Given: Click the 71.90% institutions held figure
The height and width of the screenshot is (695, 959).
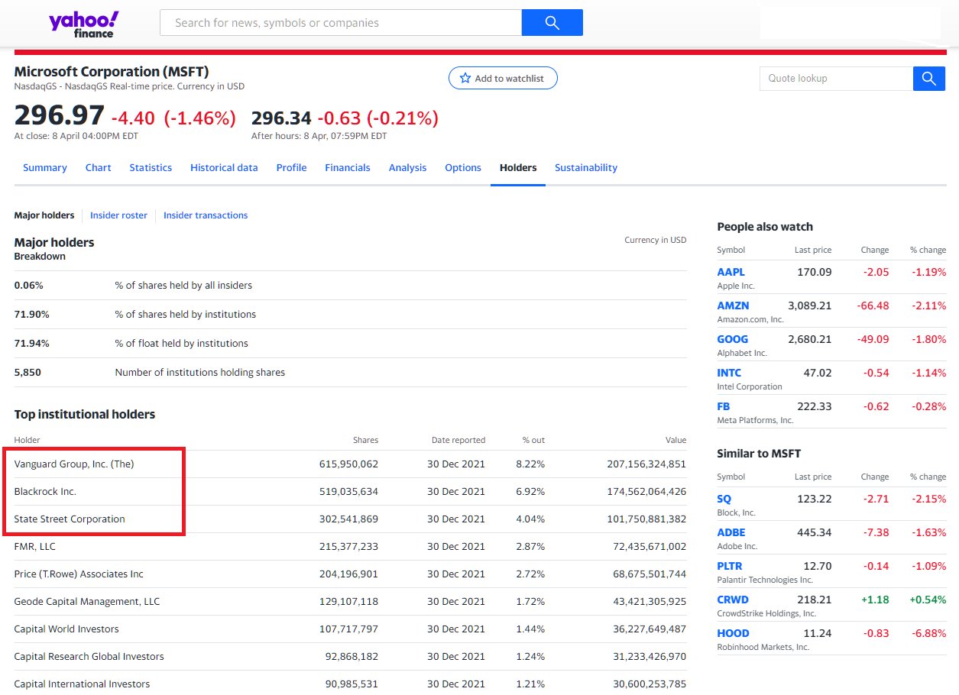Looking at the screenshot, I should [x=32, y=315].
